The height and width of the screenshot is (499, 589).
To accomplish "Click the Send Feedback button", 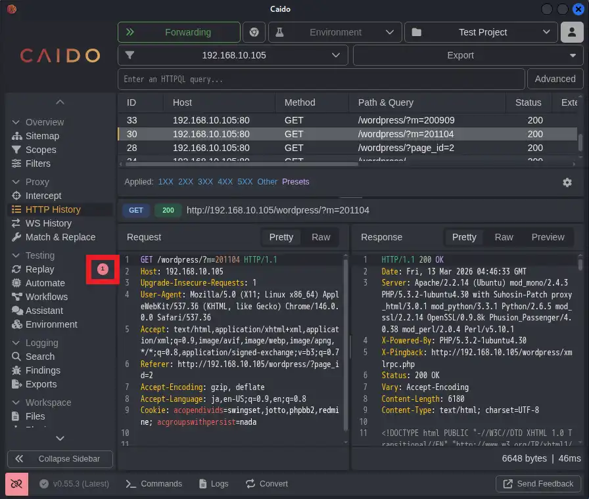I will tap(538, 484).
